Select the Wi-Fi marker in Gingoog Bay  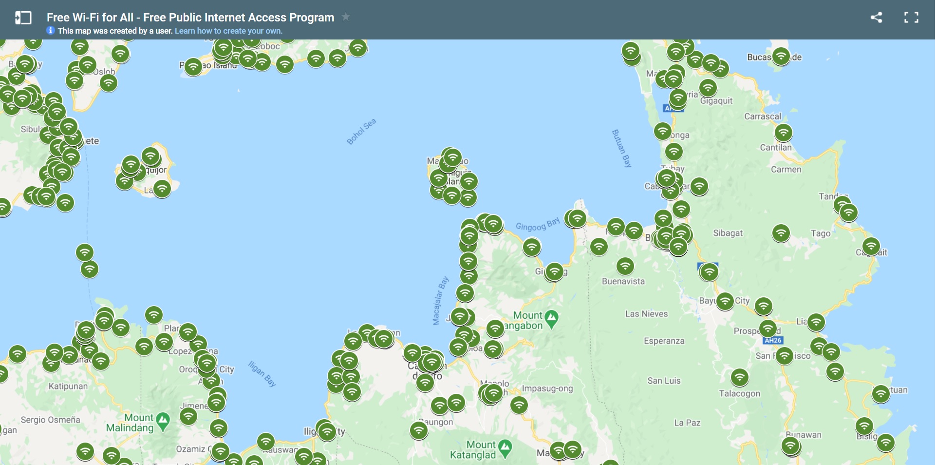coord(532,247)
